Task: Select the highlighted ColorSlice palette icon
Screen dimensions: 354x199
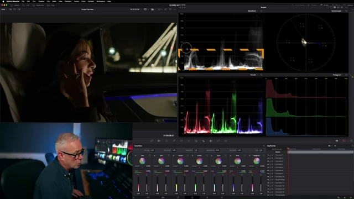Action: [159, 141]
